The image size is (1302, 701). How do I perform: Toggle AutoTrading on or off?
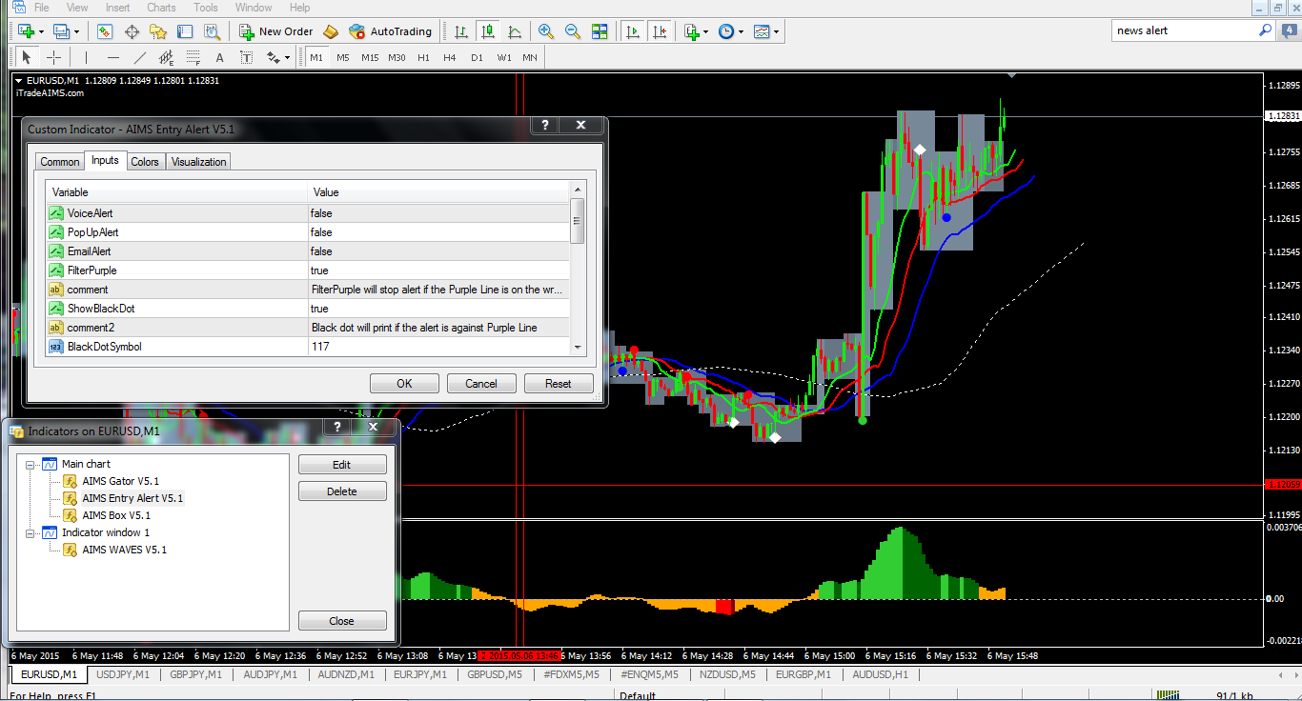390,31
